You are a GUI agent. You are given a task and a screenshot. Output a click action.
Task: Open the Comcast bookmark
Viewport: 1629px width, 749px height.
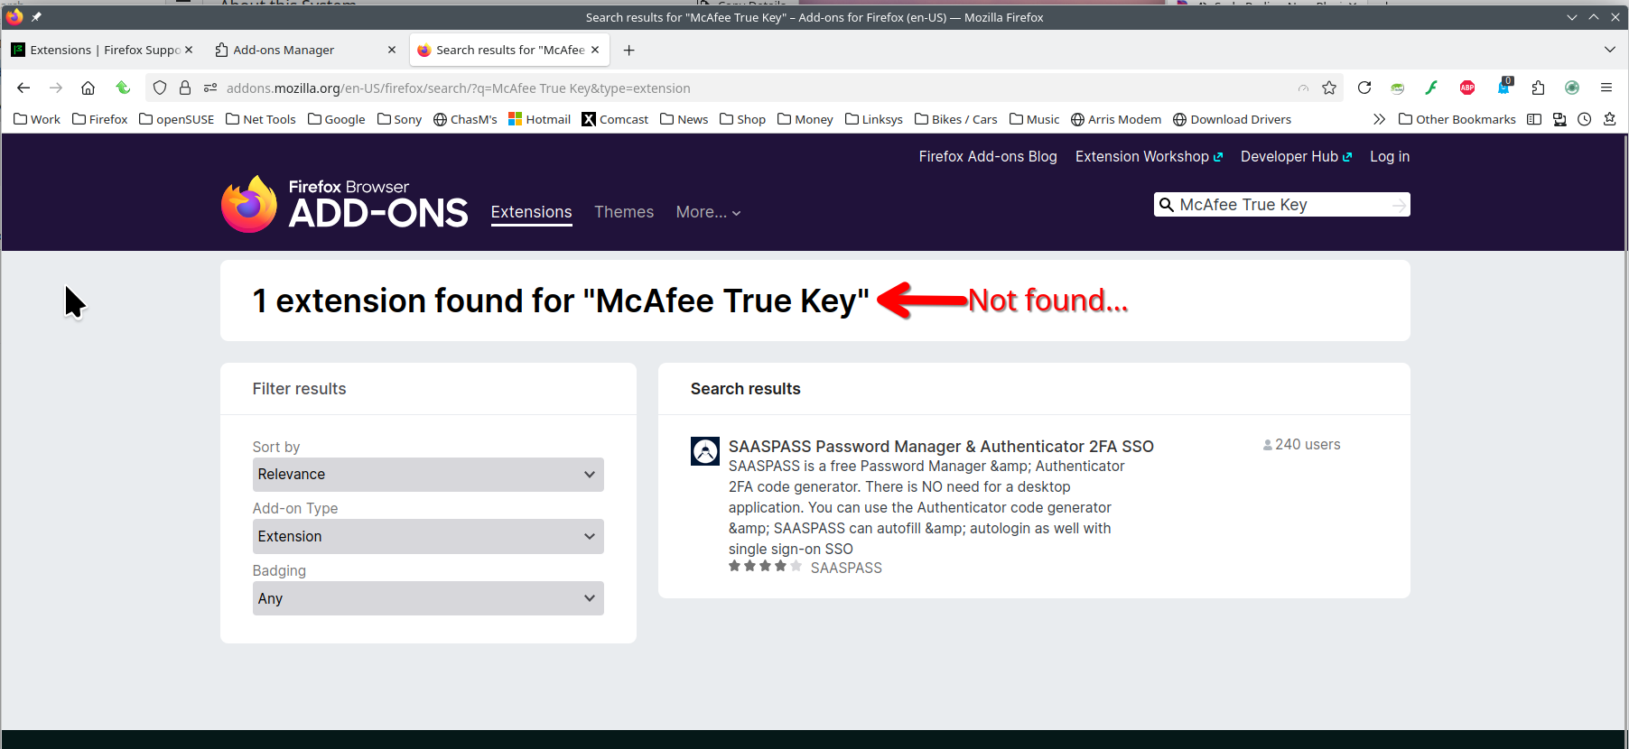[615, 119]
